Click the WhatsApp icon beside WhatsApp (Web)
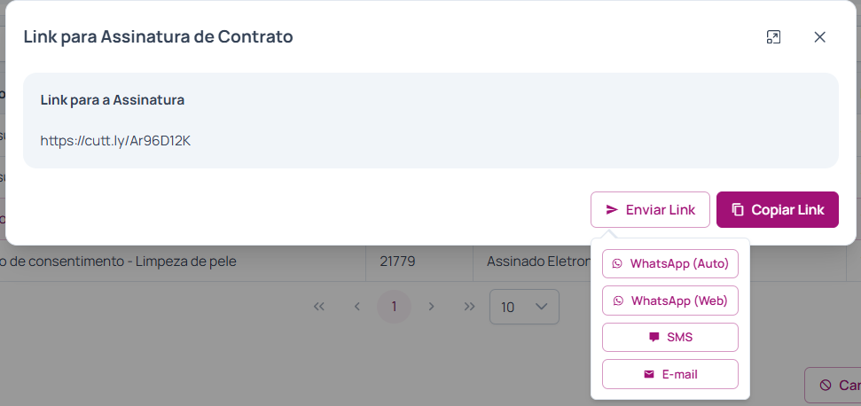This screenshot has height=406, width=861. coord(618,301)
